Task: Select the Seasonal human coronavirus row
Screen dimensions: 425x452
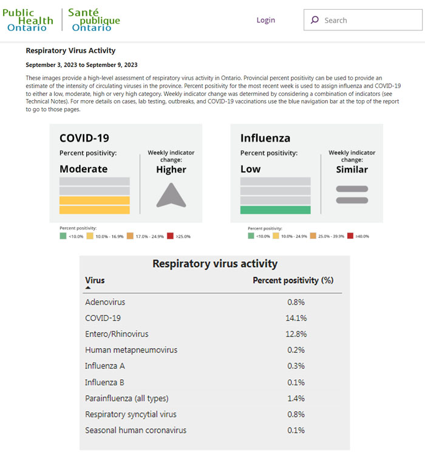Action: (x=212, y=430)
